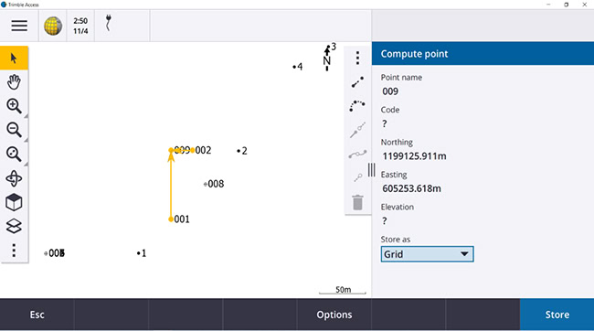Open the Options softkey
594x331 pixels.
(334, 315)
